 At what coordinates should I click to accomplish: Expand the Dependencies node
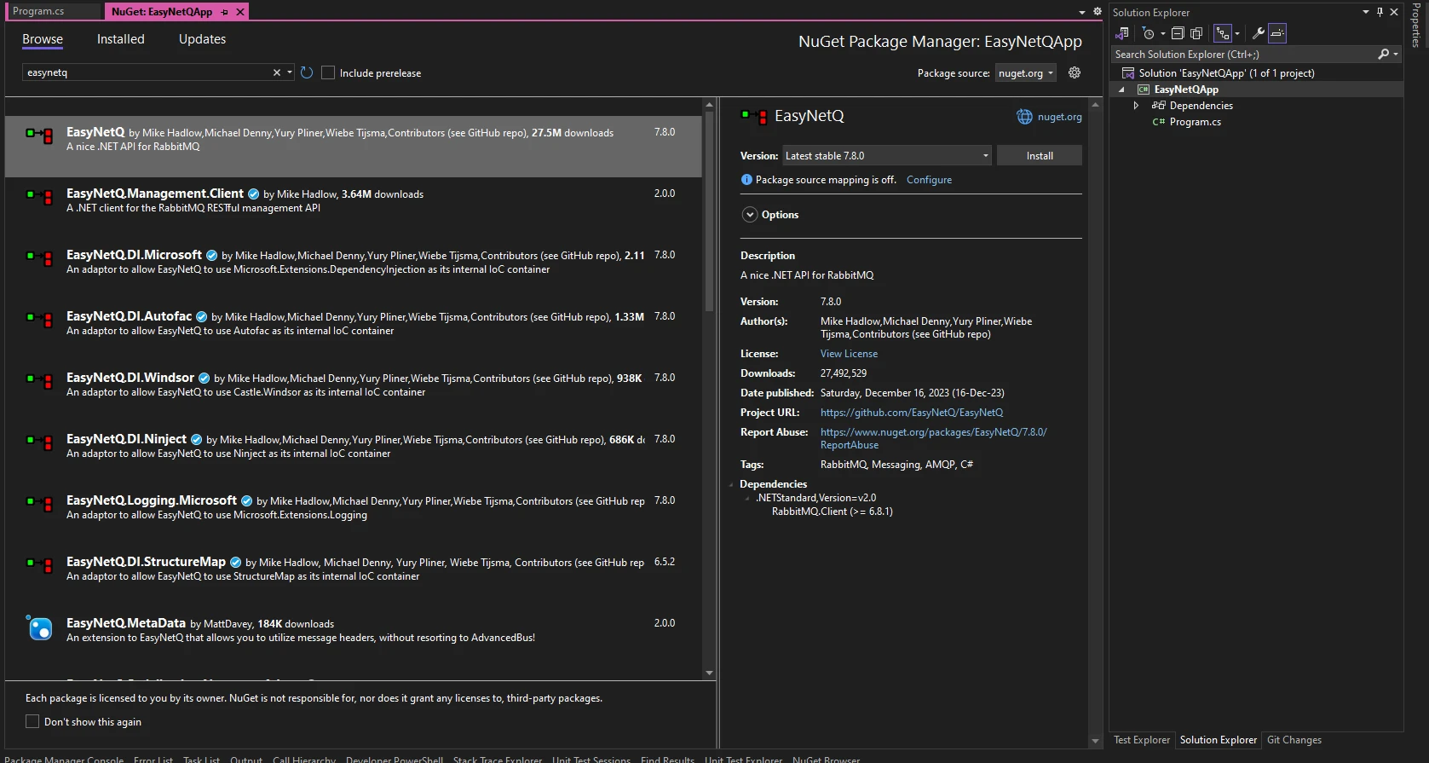tap(1136, 106)
